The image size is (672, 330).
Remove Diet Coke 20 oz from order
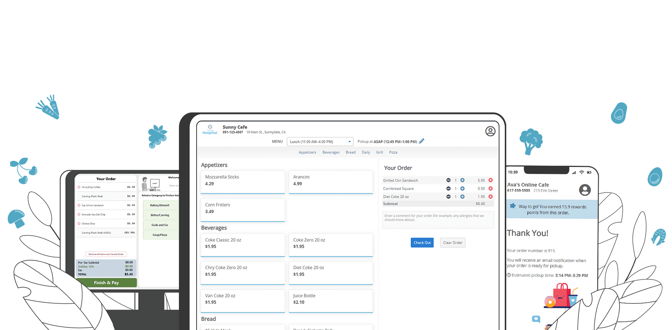tap(490, 197)
